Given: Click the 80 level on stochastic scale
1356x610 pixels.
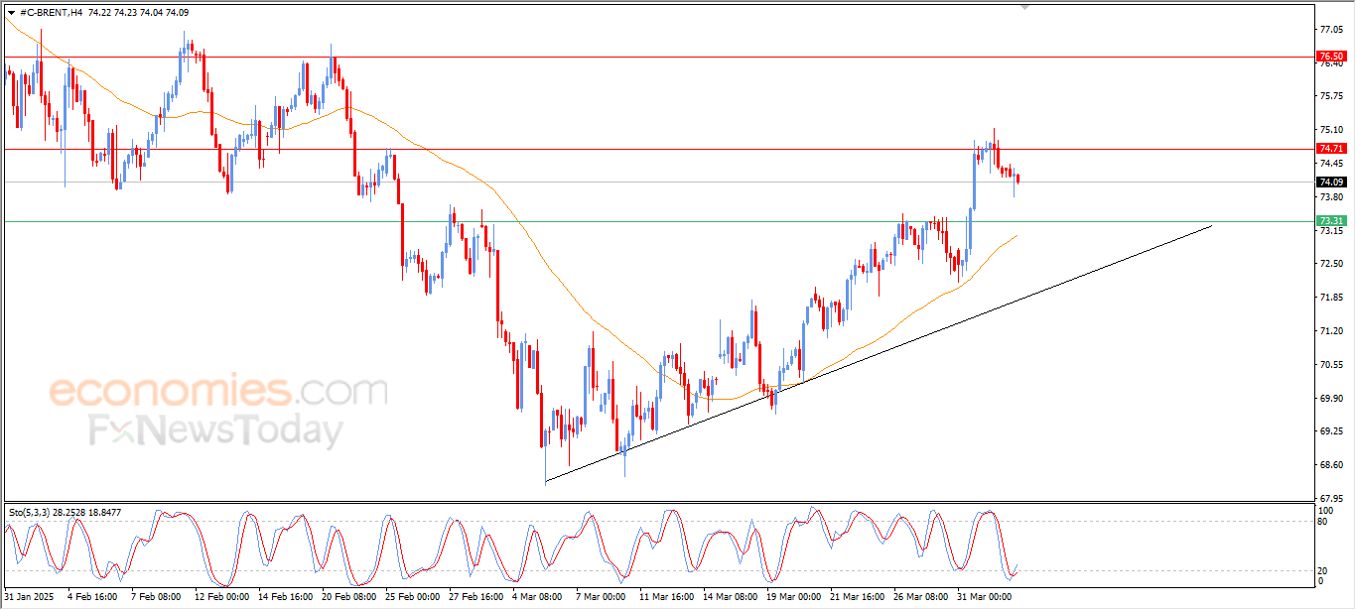Looking at the screenshot, I should pos(1323,521).
